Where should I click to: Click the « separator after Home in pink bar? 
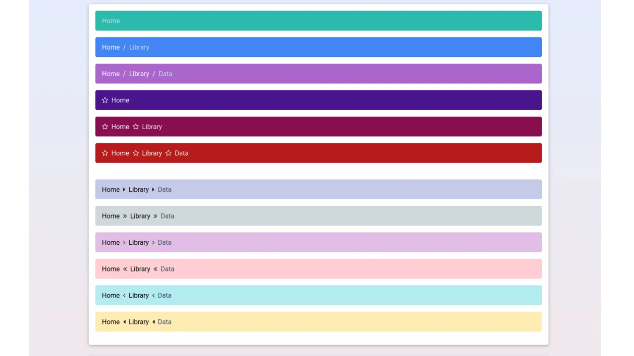(125, 268)
